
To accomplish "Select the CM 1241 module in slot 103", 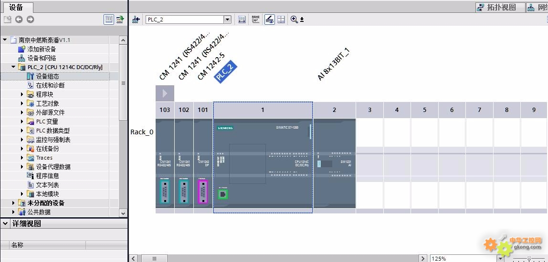I will point(165,163).
